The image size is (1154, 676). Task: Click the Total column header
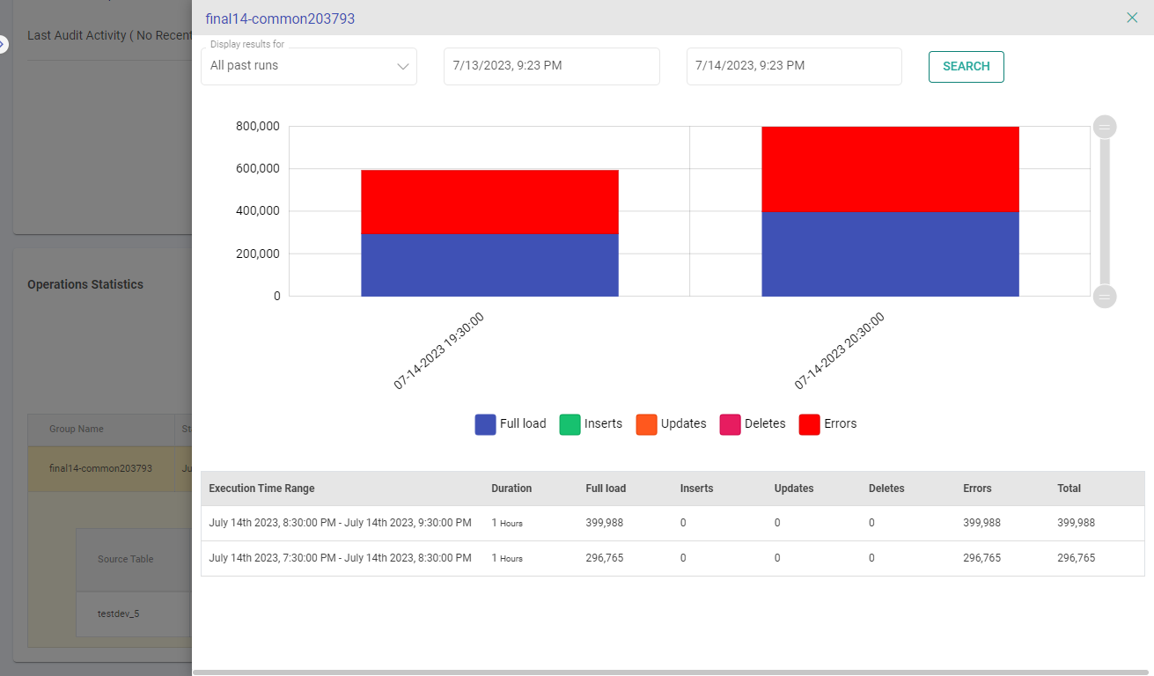pos(1069,489)
